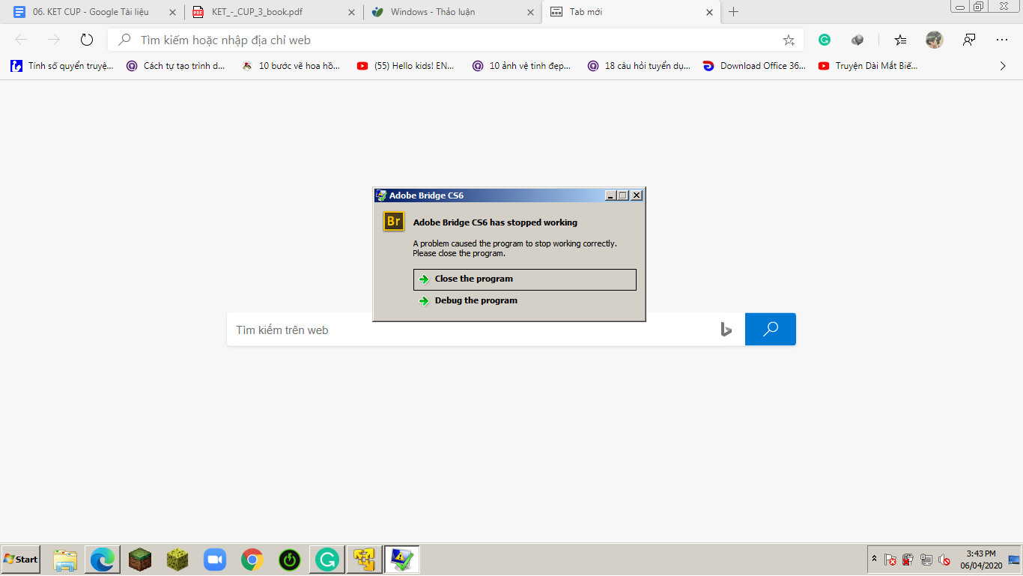Open Edge settings and more menu

(x=1002, y=40)
